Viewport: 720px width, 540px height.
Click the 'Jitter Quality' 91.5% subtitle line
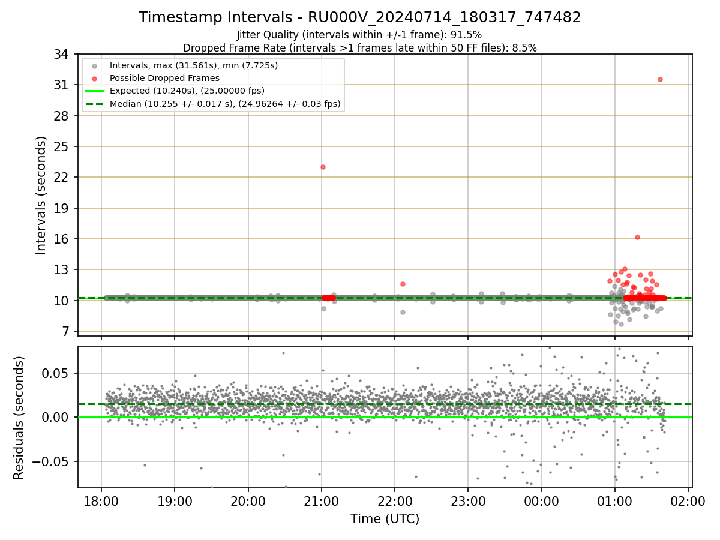tap(359, 35)
